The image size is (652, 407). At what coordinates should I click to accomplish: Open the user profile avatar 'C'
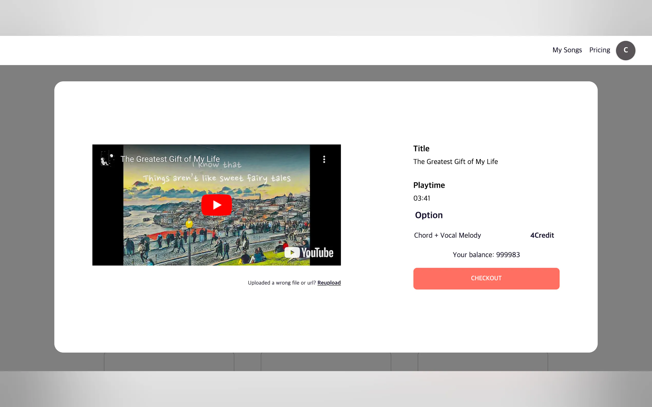tap(626, 50)
